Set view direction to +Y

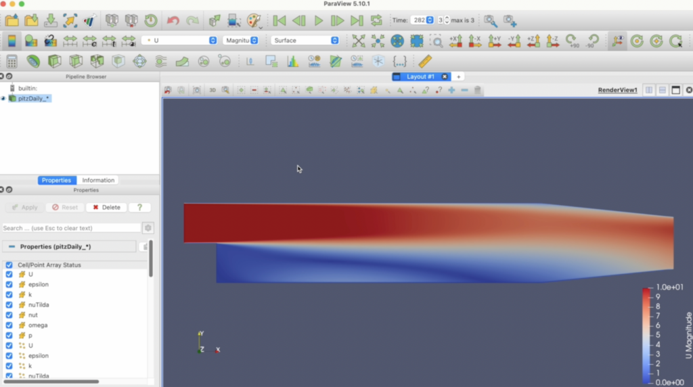point(495,41)
